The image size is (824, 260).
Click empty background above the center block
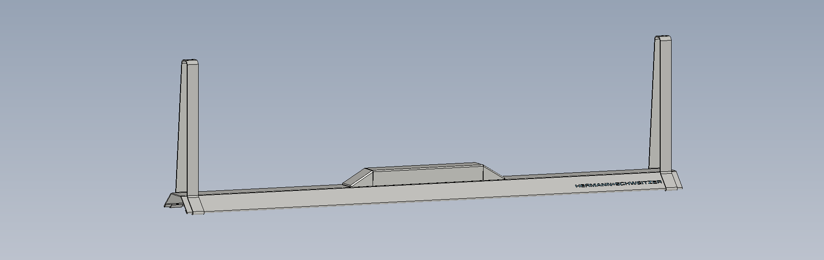coord(423,88)
